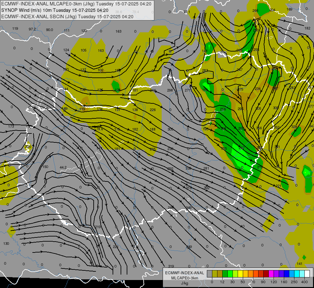Click the map value '44.2'
The height and width of the screenshot is (288, 314).
(63, 167)
